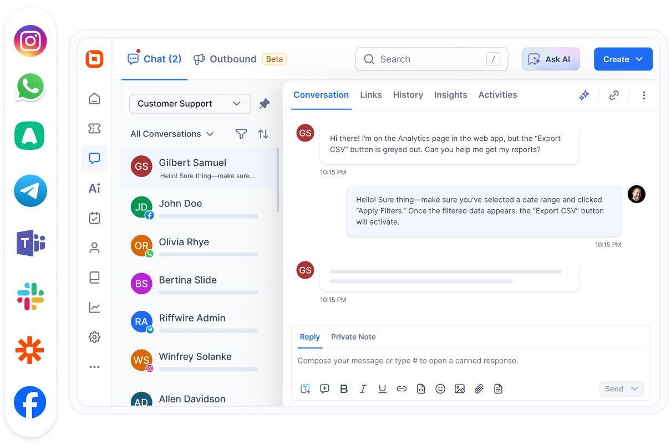The height and width of the screenshot is (444, 671).
Task: Click the AI sparkle icon in conversation header
Action: (x=584, y=95)
